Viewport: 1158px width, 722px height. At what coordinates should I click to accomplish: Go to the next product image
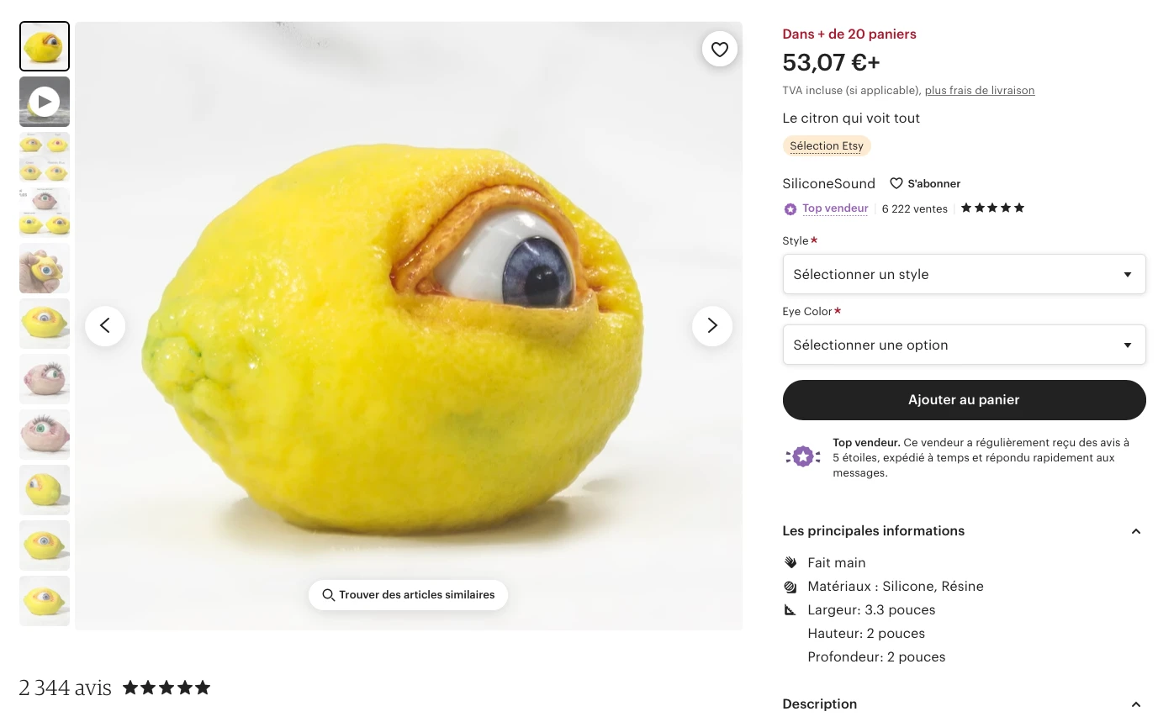click(711, 326)
